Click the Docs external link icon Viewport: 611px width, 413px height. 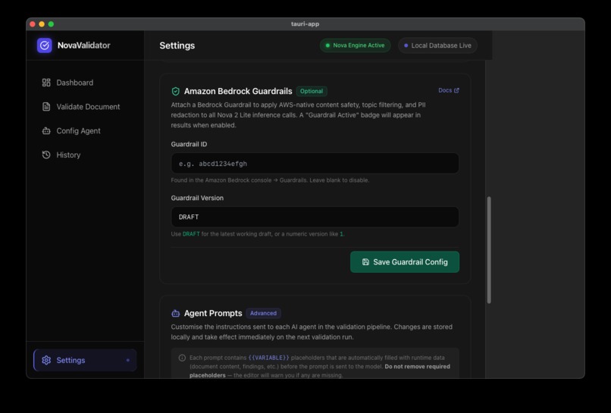[456, 90]
